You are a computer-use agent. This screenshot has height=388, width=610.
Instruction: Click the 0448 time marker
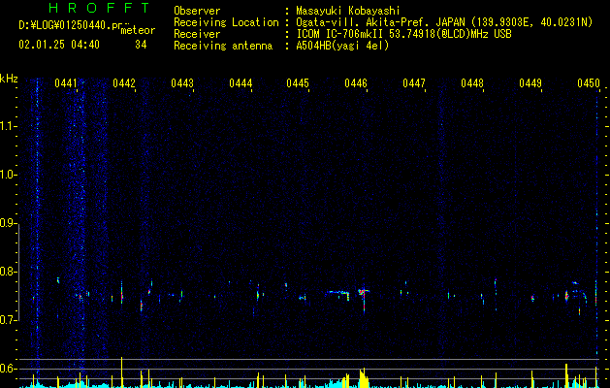tap(472, 83)
